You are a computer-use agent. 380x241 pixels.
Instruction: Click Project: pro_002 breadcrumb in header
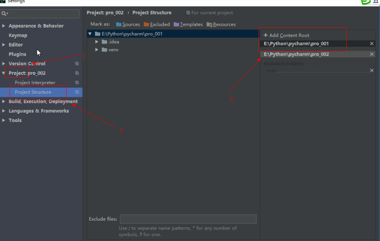[105, 12]
